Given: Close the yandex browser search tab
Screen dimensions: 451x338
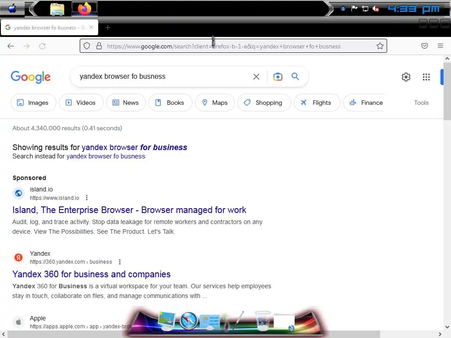Looking at the screenshot, I should click(x=91, y=27).
